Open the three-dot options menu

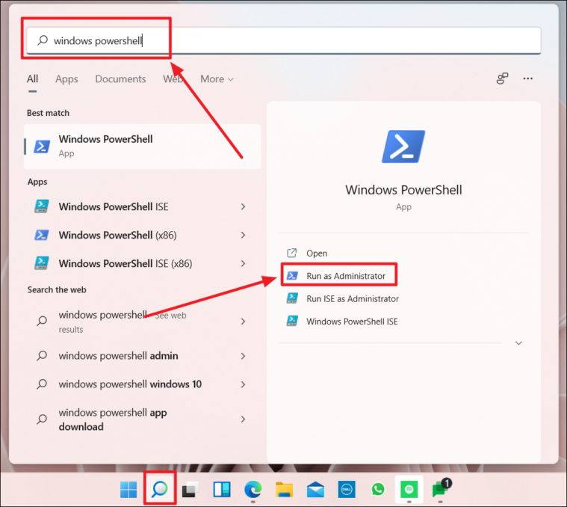[527, 79]
